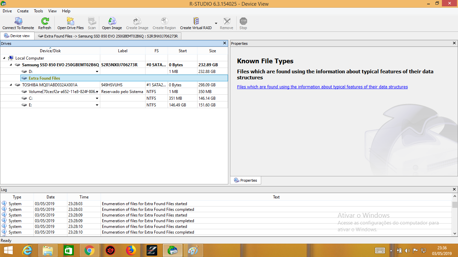
Task: Open the Create Virtual RAID dropdown arrow
Action: [216, 23]
